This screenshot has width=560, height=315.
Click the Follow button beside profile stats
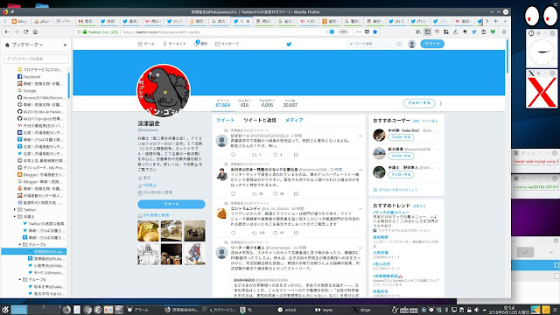pyautogui.click(x=419, y=103)
